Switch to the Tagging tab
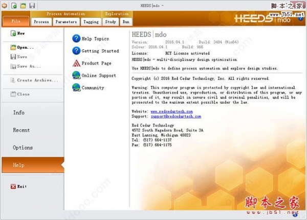Screen dimensions: 307x220 point(91,22)
